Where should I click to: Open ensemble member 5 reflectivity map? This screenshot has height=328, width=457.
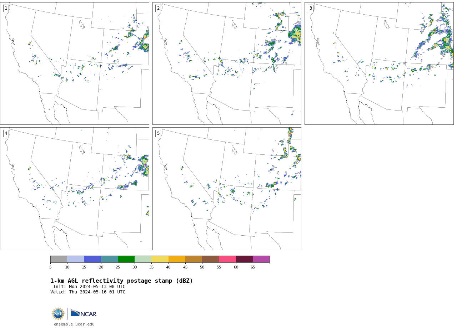[x=227, y=189]
